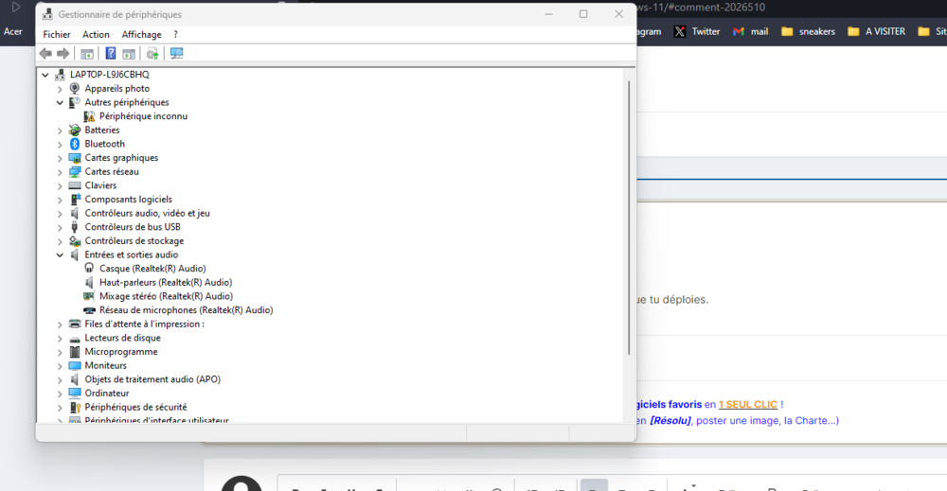The width and height of the screenshot is (947, 491).
Task: Select the Bluetooth device category icon
Action: click(75, 144)
